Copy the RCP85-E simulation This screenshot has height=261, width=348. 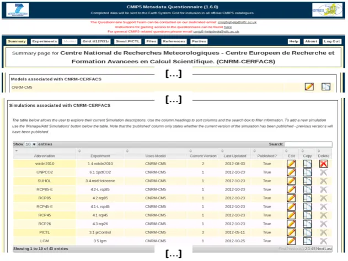click(x=307, y=189)
